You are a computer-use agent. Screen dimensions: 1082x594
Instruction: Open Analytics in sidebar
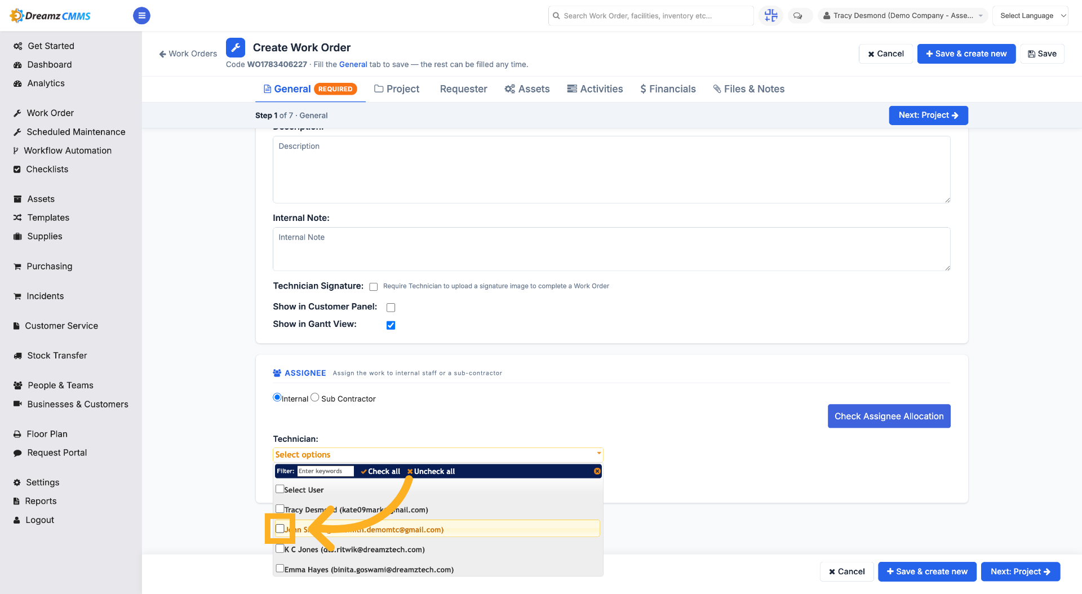click(x=46, y=83)
